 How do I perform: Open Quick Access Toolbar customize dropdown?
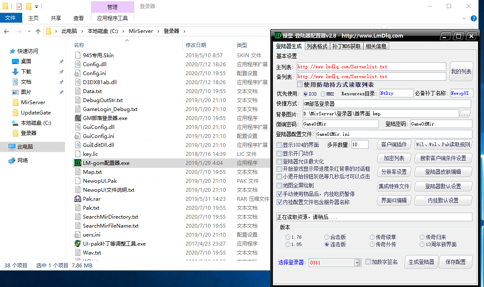pos(36,6)
